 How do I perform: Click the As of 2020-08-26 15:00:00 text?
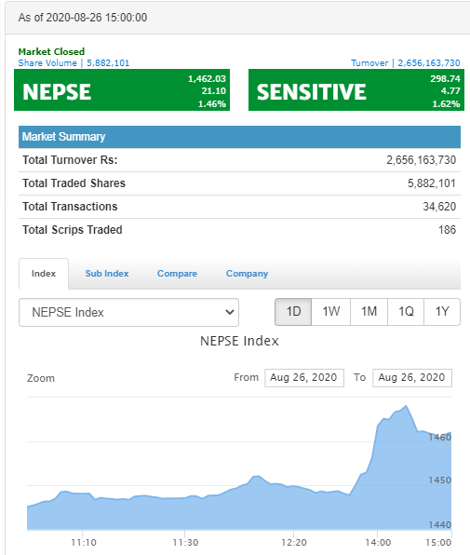point(83,18)
